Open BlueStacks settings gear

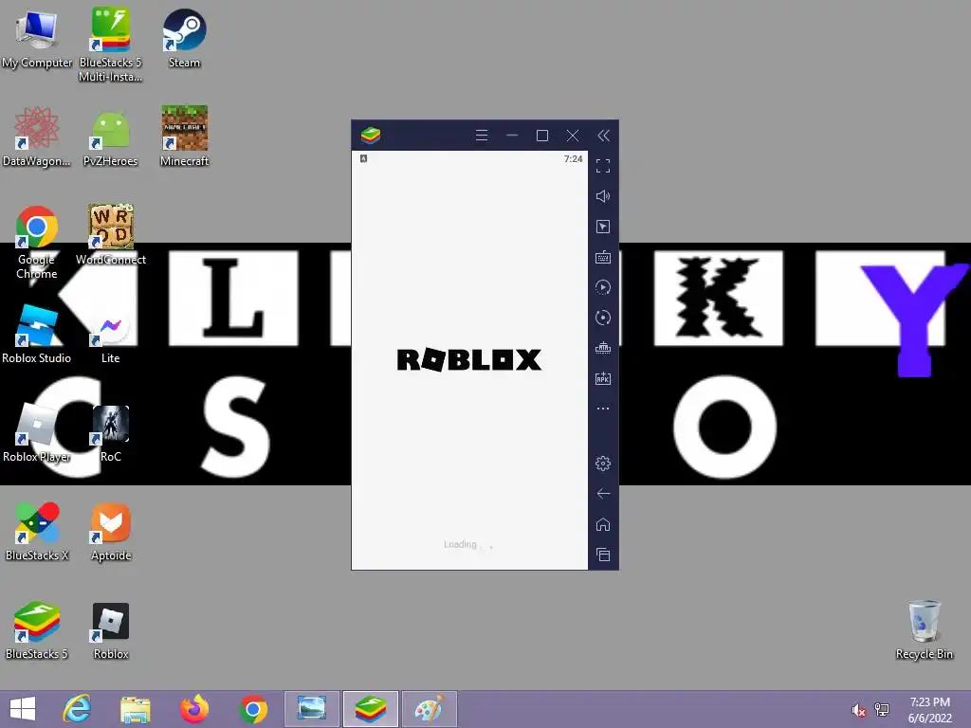603,463
